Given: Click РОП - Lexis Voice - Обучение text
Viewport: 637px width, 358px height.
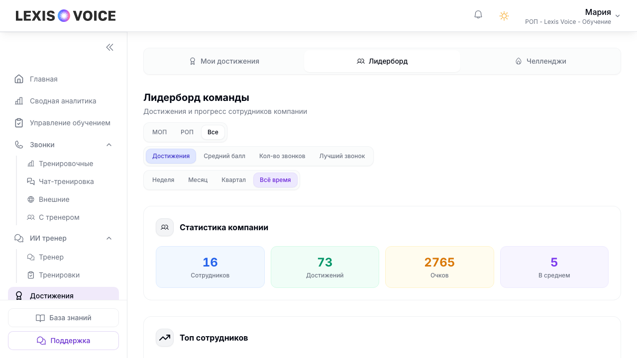Looking at the screenshot, I should pyautogui.click(x=568, y=22).
